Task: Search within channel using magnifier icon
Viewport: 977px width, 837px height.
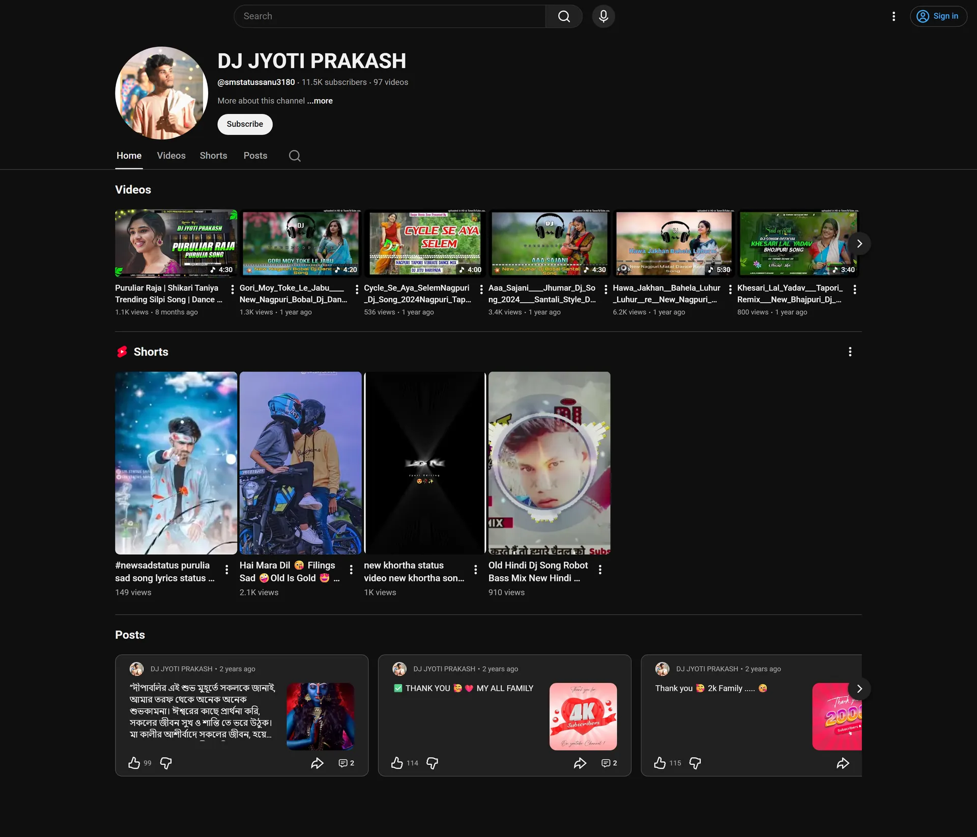Action: coord(295,156)
